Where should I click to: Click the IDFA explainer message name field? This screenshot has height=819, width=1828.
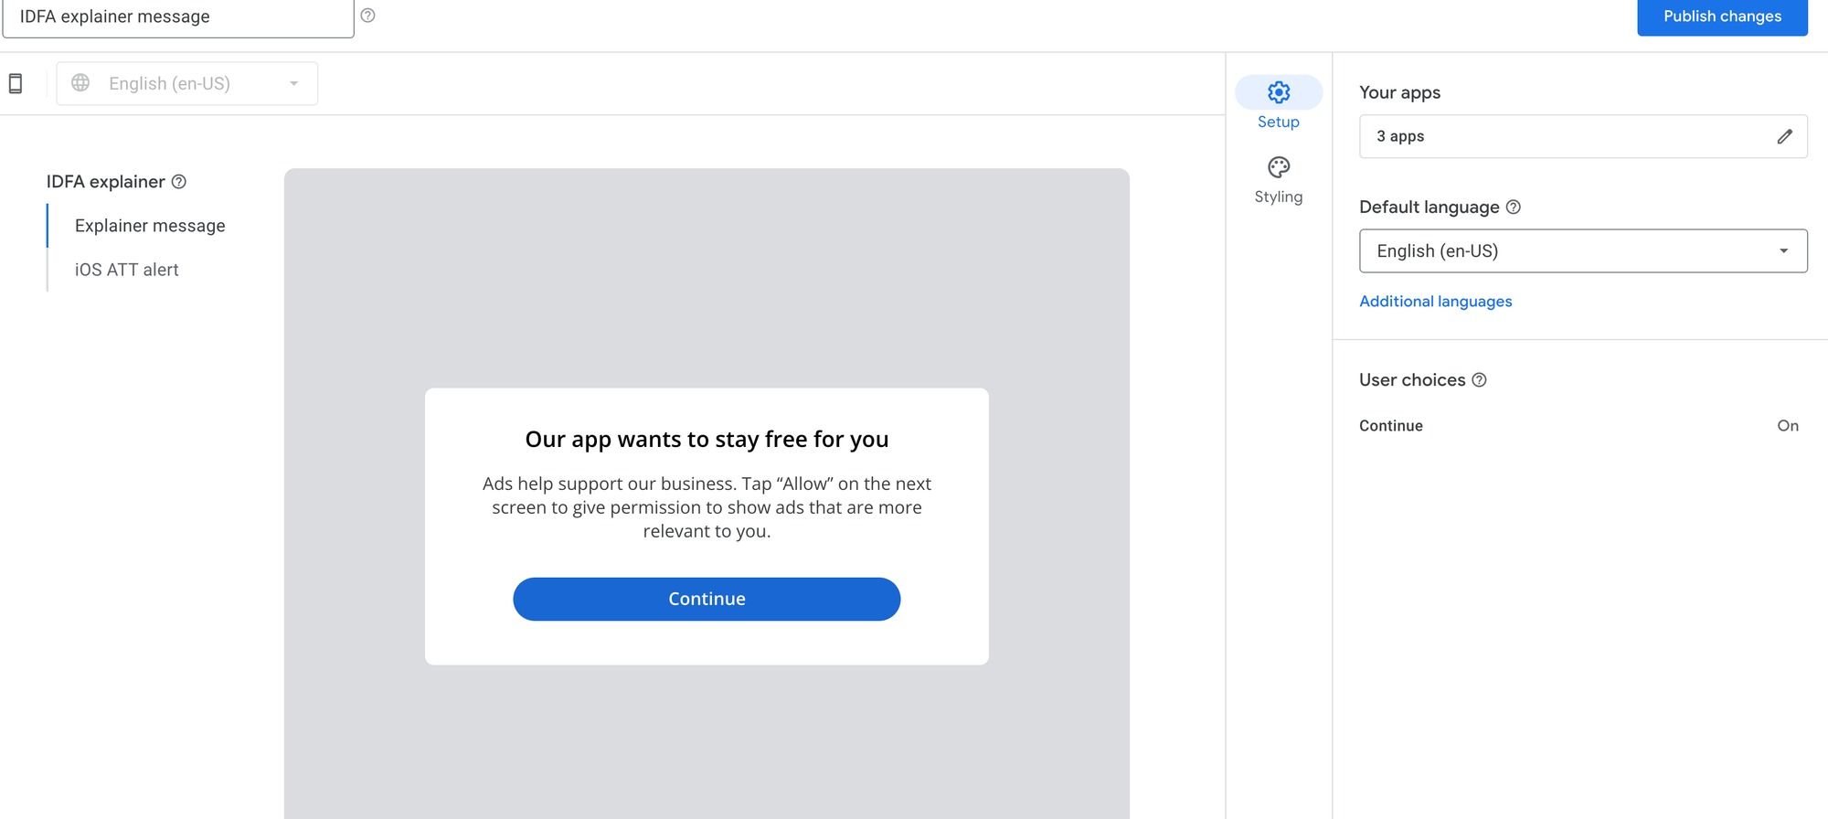[x=178, y=17]
